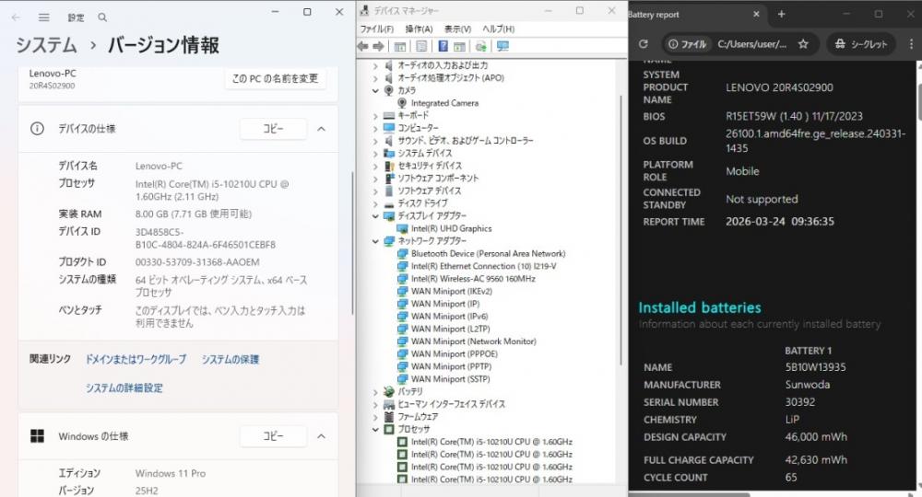Open システムの保護 link
This screenshot has height=497, width=922.
tap(230, 359)
